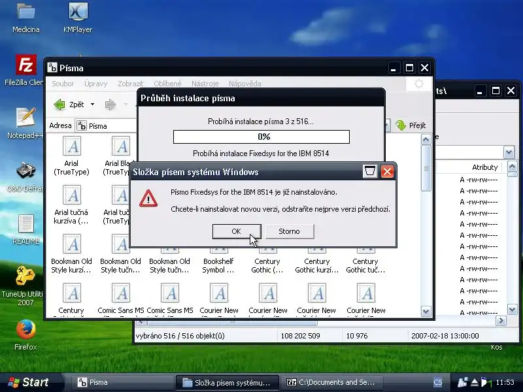Click the background window's horizontal scroll right arrow
This screenshot has height=392, width=523.
click(x=501, y=321)
